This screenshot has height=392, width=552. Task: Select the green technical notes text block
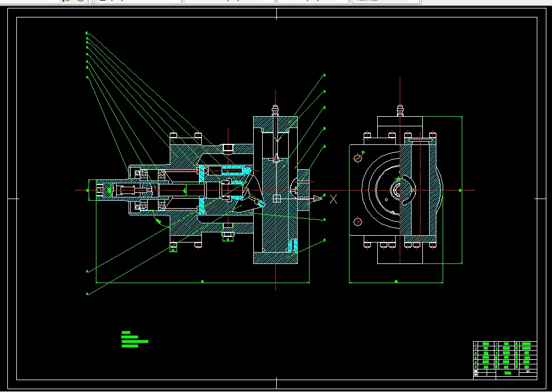tap(135, 339)
